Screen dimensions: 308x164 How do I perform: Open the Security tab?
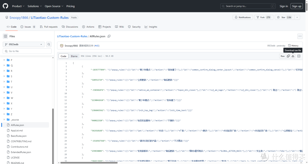click(x=134, y=27)
